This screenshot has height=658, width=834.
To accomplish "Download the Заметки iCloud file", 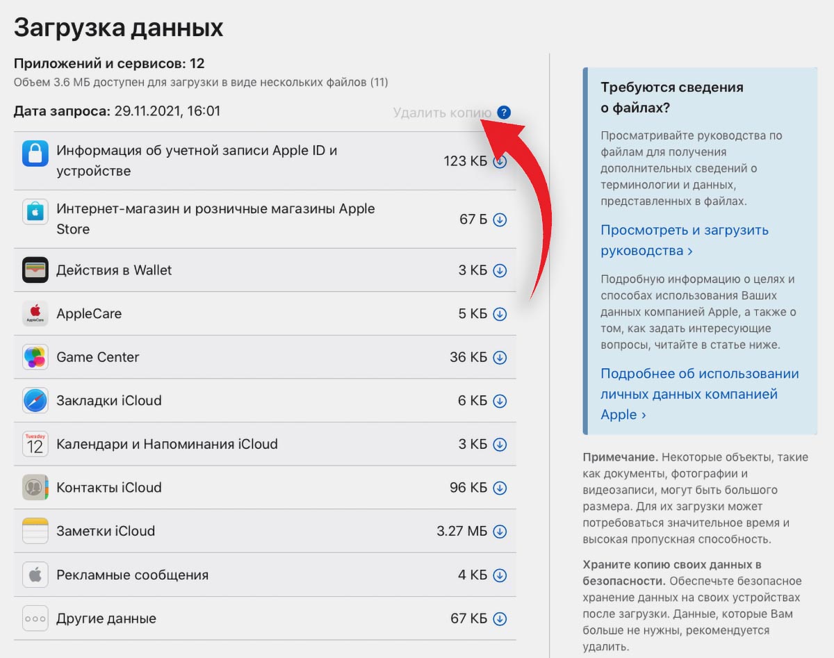I will pos(500,532).
